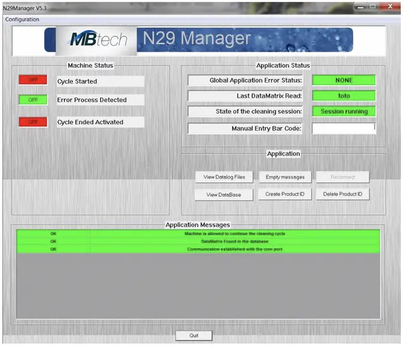
Task: Click the grayed-out Reconnect button
Action: (342, 177)
